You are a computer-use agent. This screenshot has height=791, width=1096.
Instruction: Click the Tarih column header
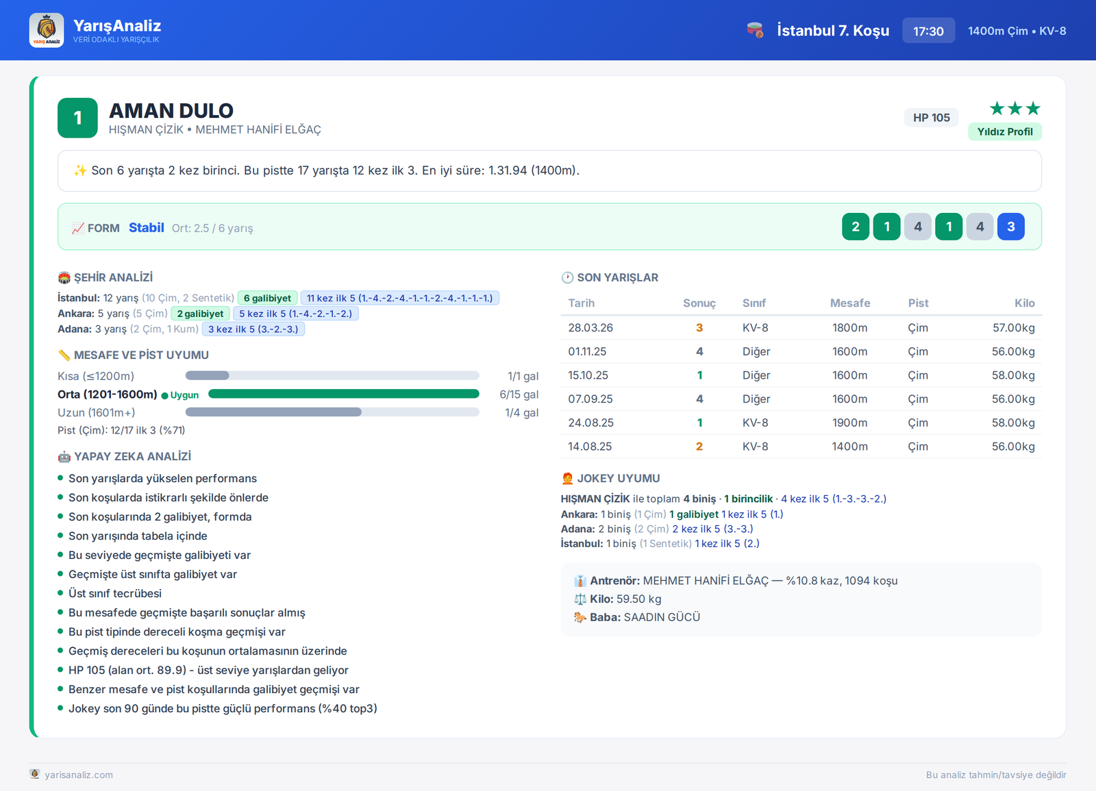581,303
